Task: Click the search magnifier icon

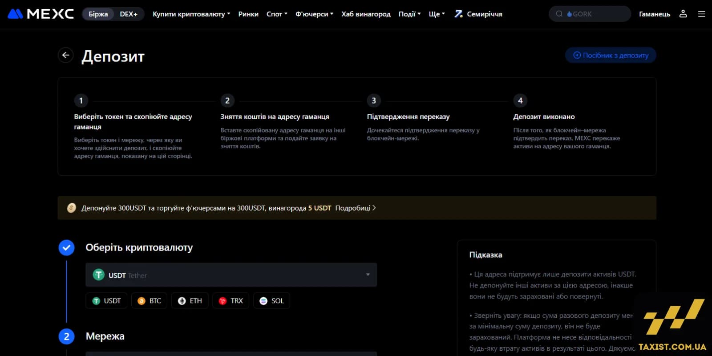Action: tap(559, 14)
